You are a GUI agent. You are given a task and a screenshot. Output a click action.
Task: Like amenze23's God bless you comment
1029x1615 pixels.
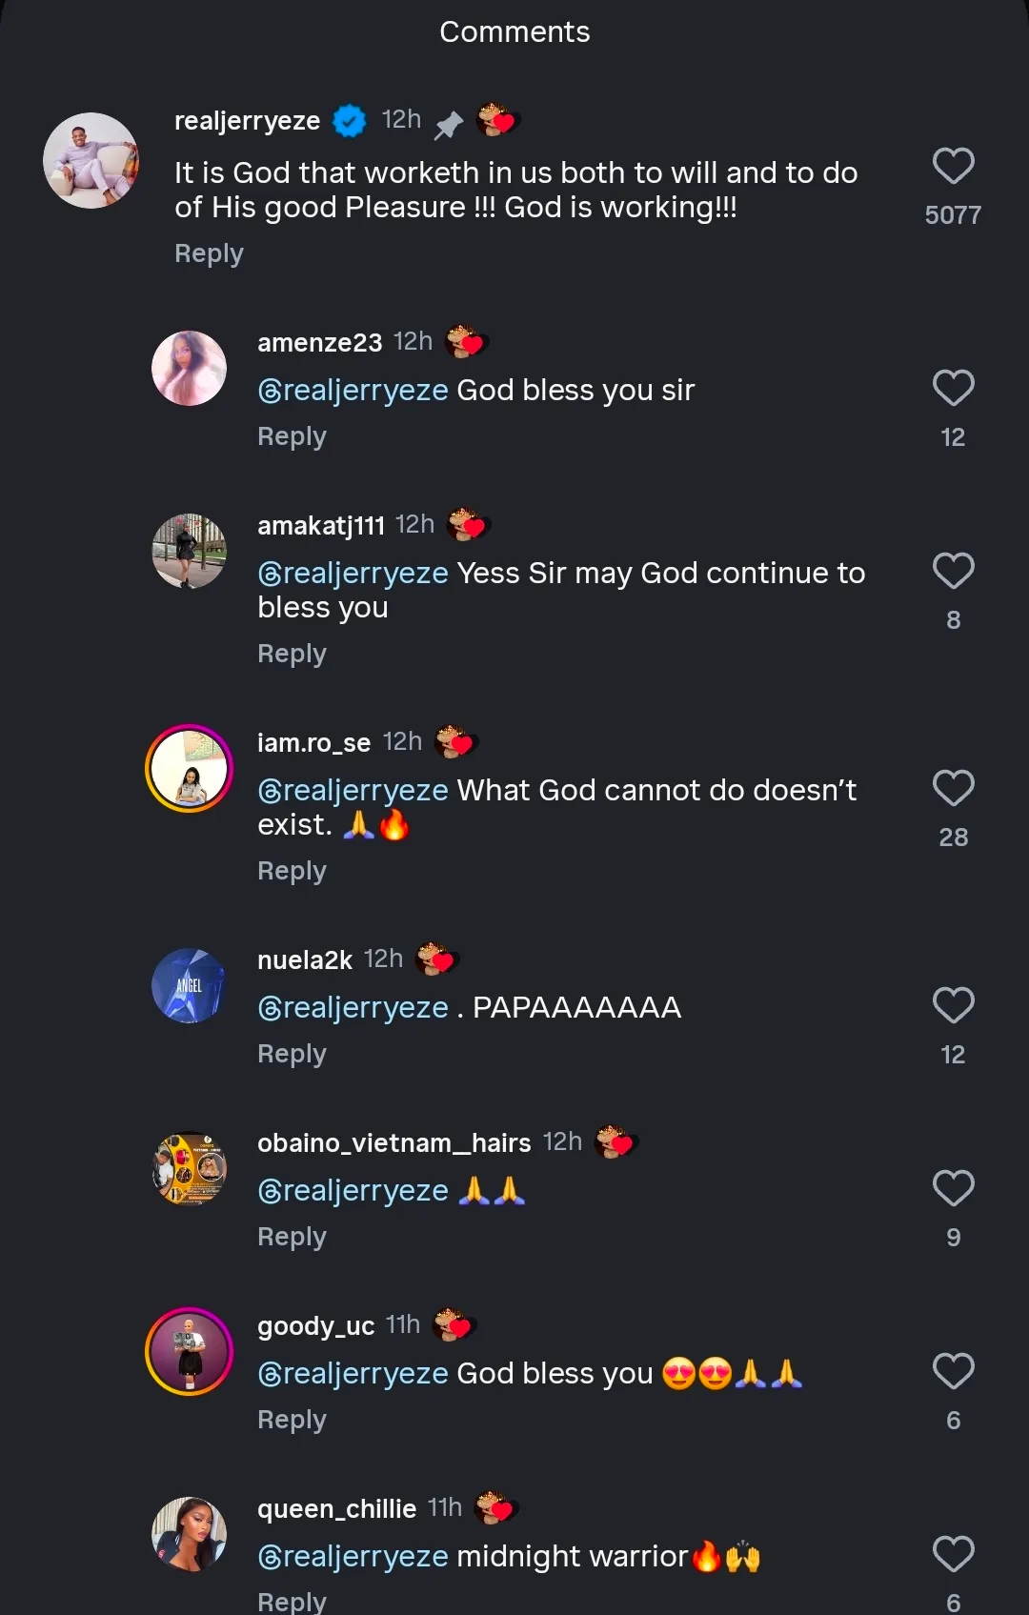pos(953,389)
